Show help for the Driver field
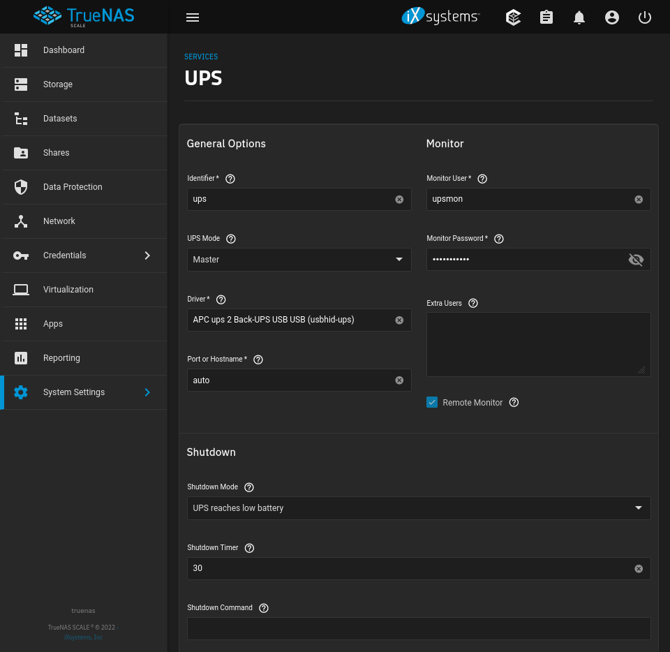The height and width of the screenshot is (652, 670). coord(221,299)
